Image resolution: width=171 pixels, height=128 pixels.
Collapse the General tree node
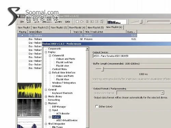pos(46,90)
